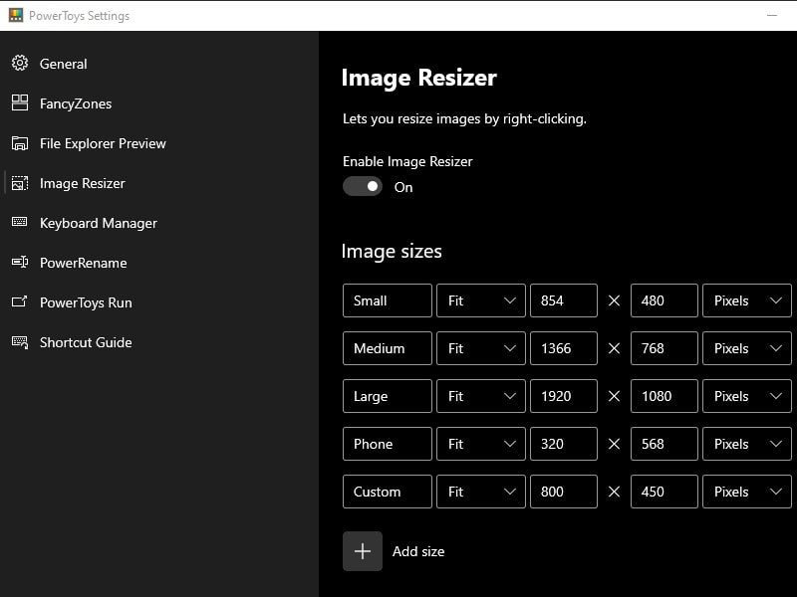Expand Pixels unit dropdown for Small
797x597 pixels.
coord(747,300)
